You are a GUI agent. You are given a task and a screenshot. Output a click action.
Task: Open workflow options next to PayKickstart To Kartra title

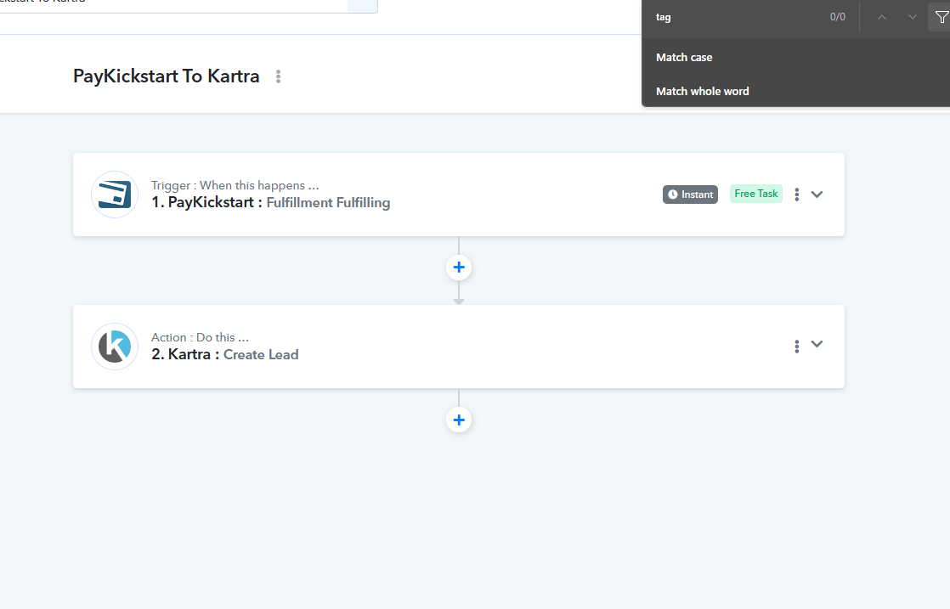click(278, 76)
